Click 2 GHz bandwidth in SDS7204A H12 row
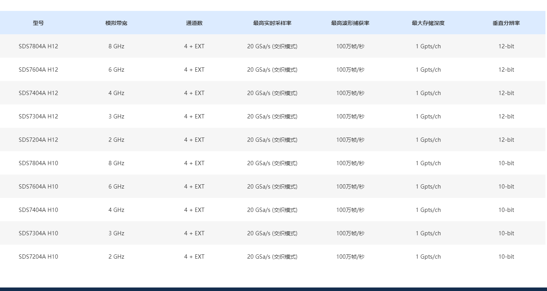The image size is (547, 291). pos(116,140)
